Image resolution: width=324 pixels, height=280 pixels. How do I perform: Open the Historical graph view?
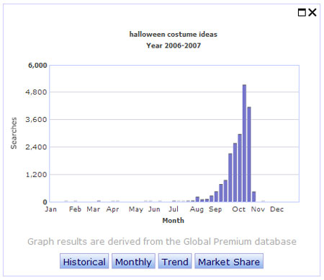point(84,261)
